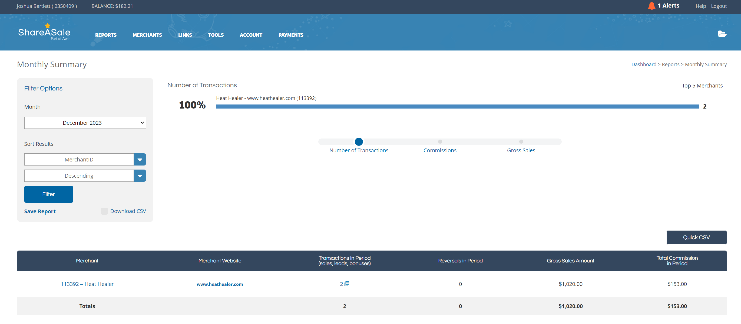The width and height of the screenshot is (741, 324).
Task: Open the MERCHANTS menu
Action: [x=147, y=35]
